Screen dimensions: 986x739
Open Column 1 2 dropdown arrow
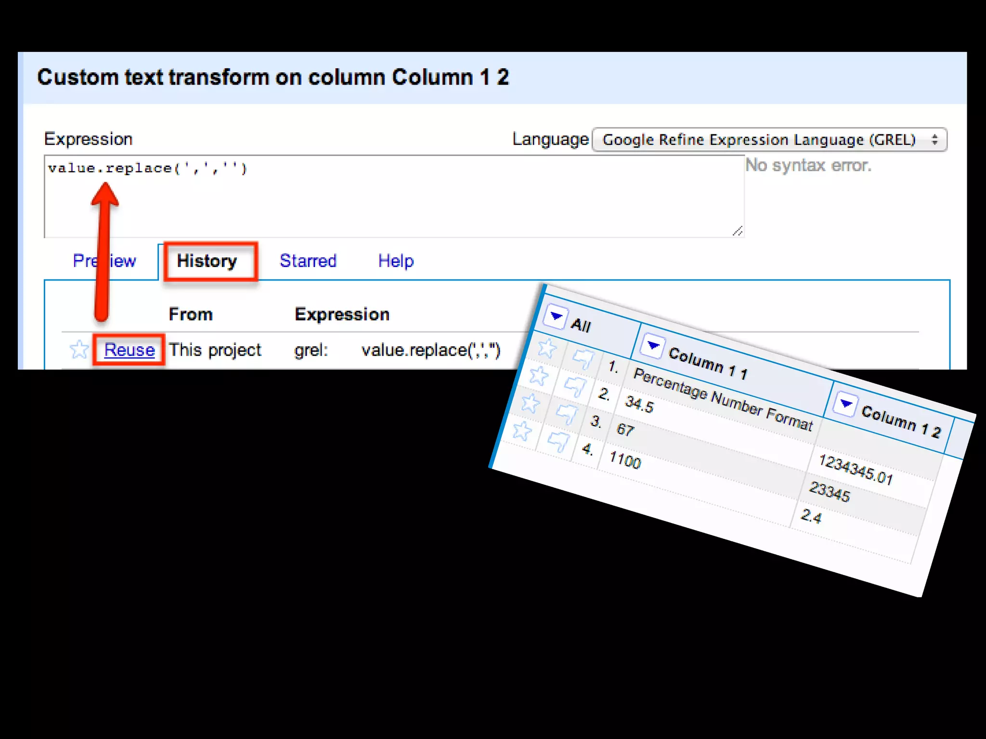846,404
